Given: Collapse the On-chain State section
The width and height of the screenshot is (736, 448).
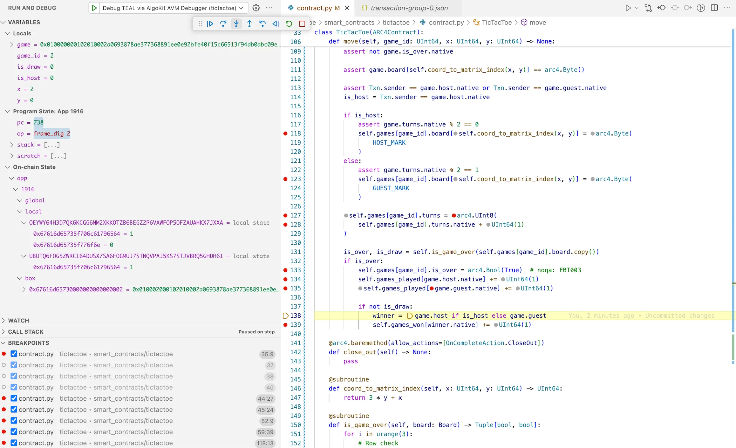Looking at the screenshot, I should pos(8,167).
